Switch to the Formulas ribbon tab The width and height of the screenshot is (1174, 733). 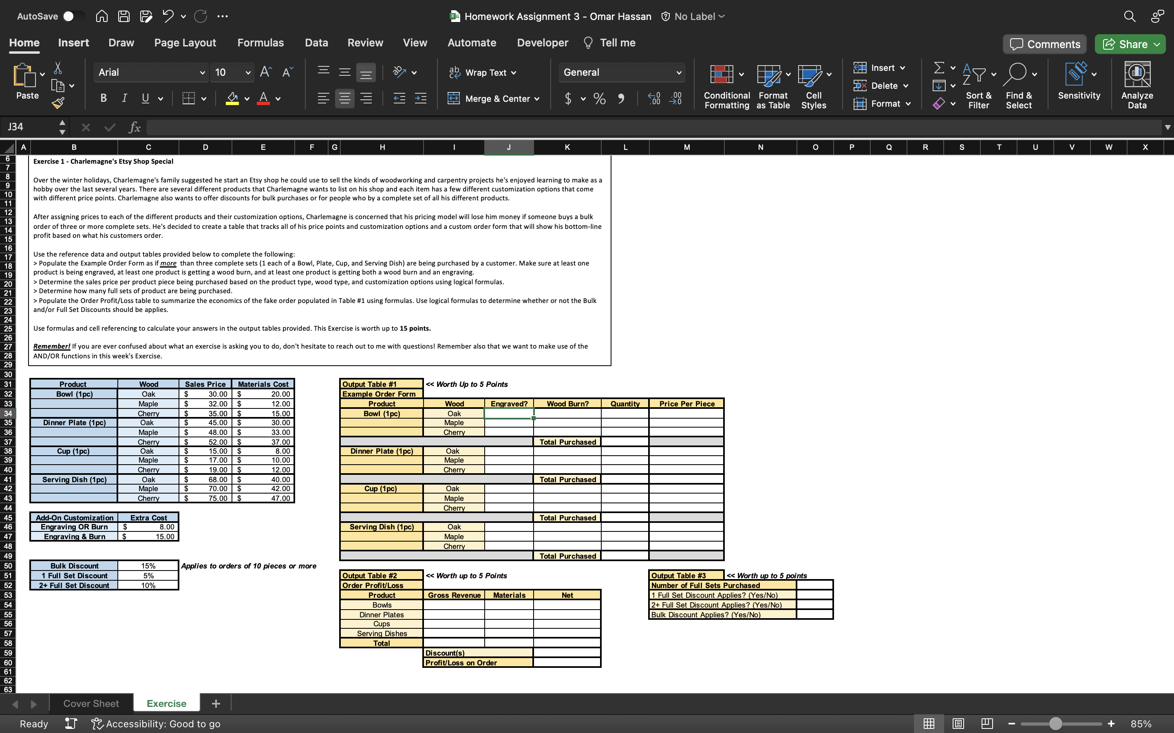point(260,43)
